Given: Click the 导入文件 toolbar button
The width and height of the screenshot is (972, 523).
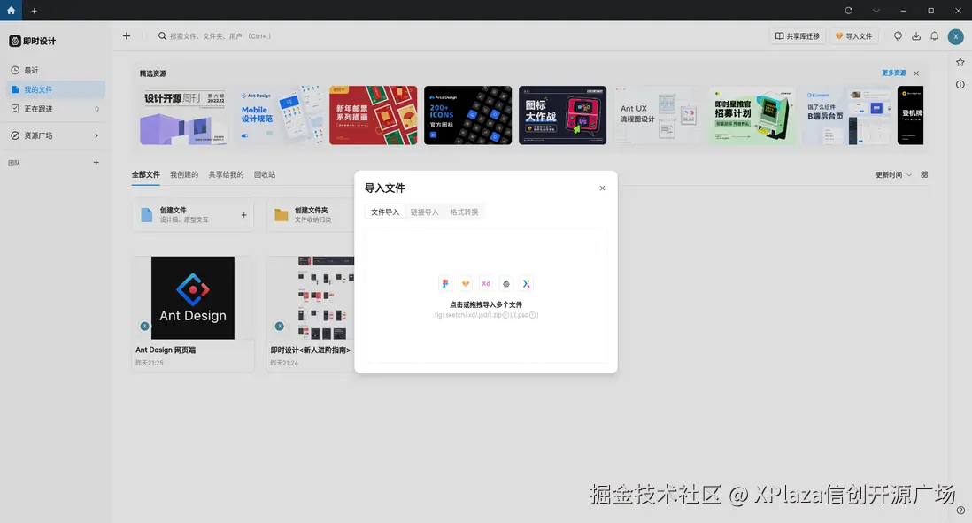Looking at the screenshot, I should (853, 36).
